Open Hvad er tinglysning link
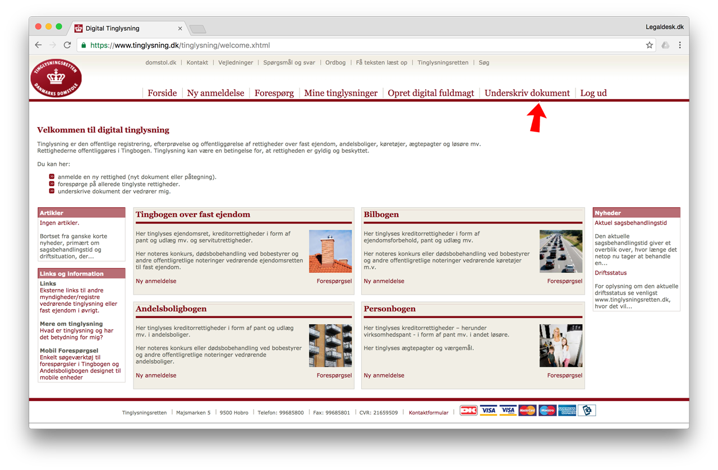The image size is (718, 470). (x=76, y=334)
